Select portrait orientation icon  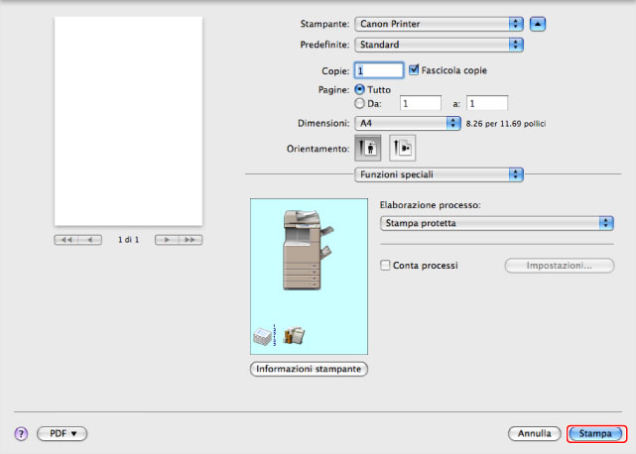(x=367, y=147)
